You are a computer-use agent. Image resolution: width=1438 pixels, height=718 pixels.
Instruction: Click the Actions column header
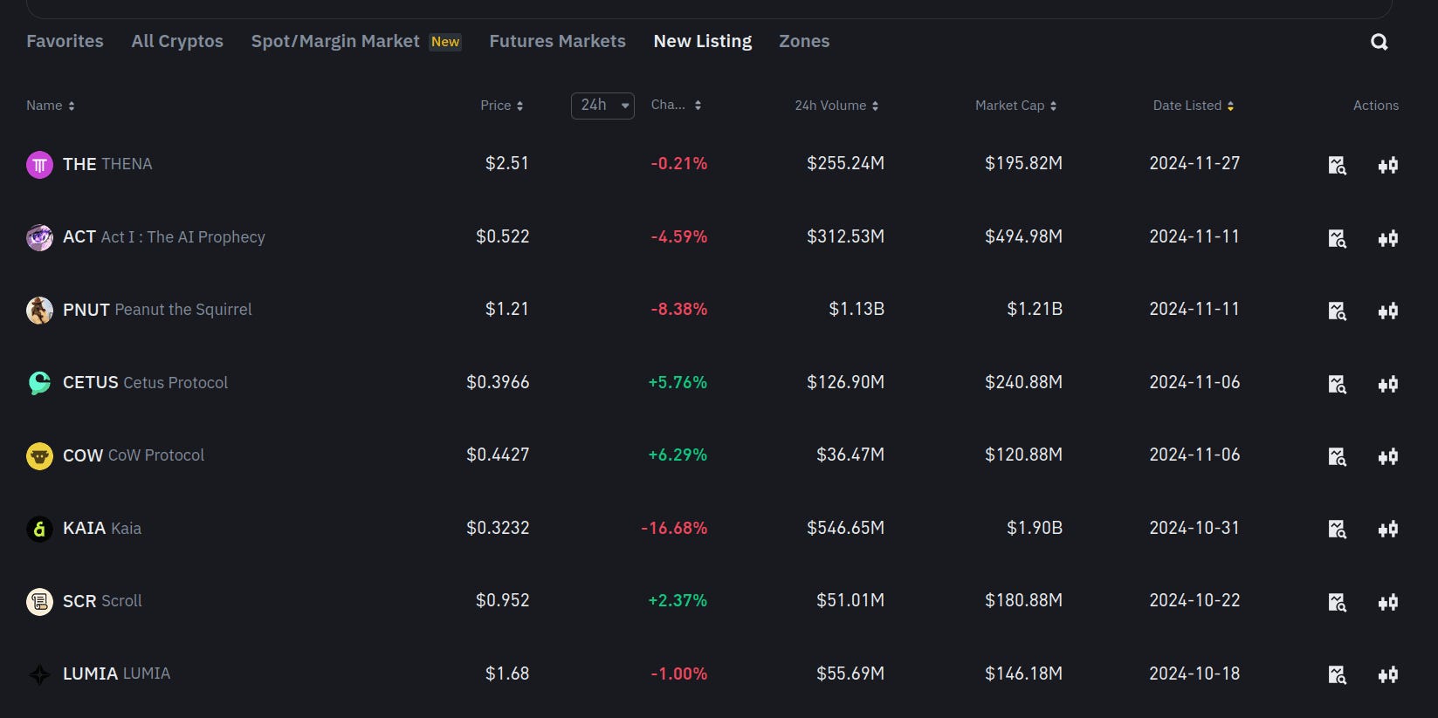[1376, 106]
